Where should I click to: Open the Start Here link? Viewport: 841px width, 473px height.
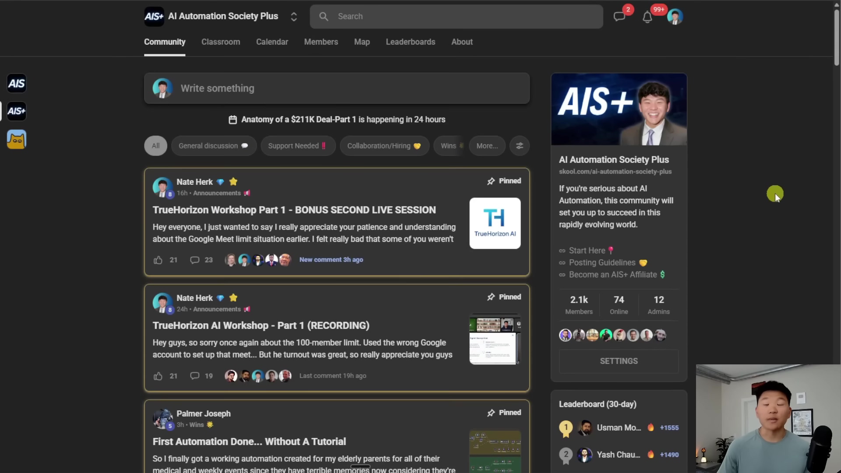pos(587,251)
